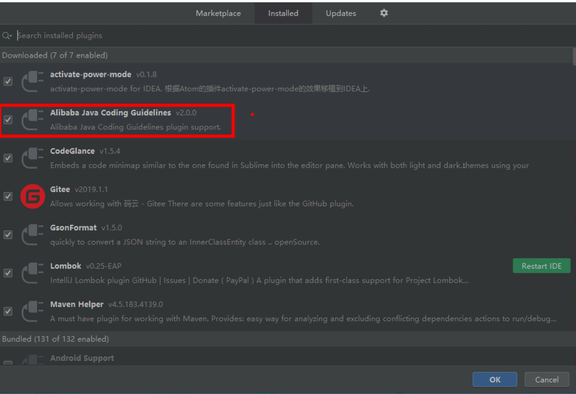576x394 pixels.
Task: Click the CodeGlance plugin icon
Action: [32, 158]
